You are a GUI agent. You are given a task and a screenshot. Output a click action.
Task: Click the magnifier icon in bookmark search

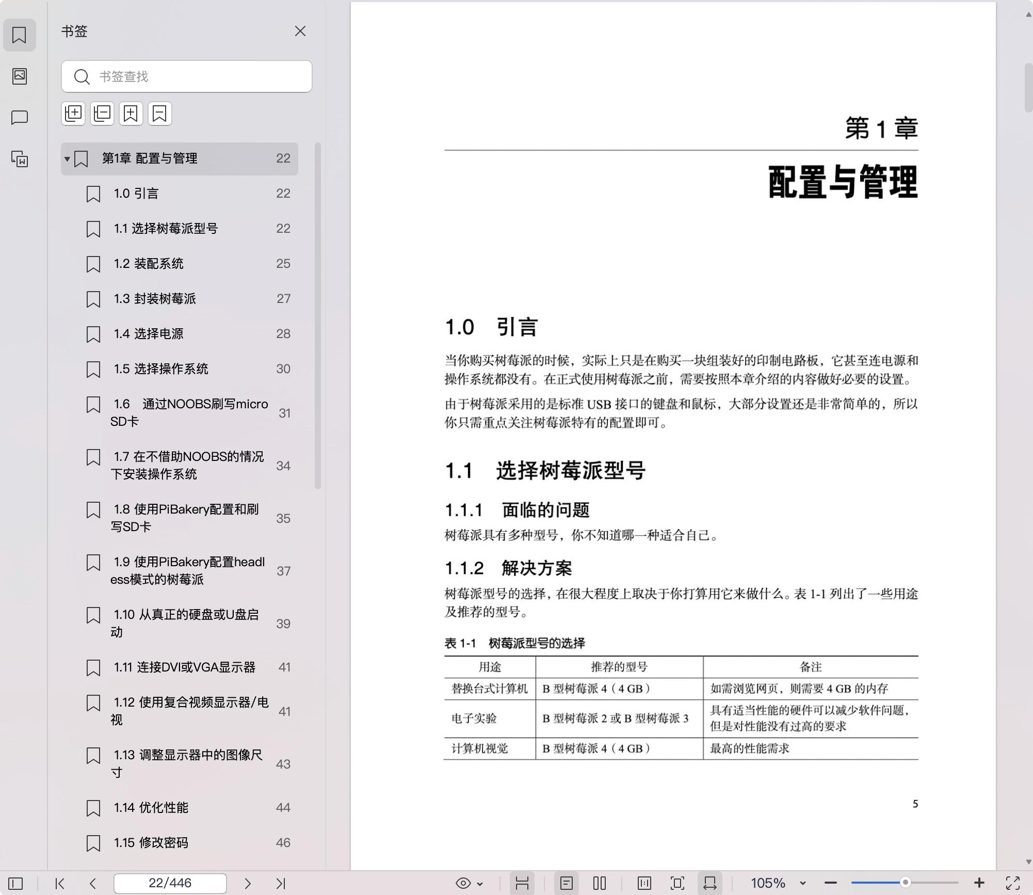[x=82, y=77]
